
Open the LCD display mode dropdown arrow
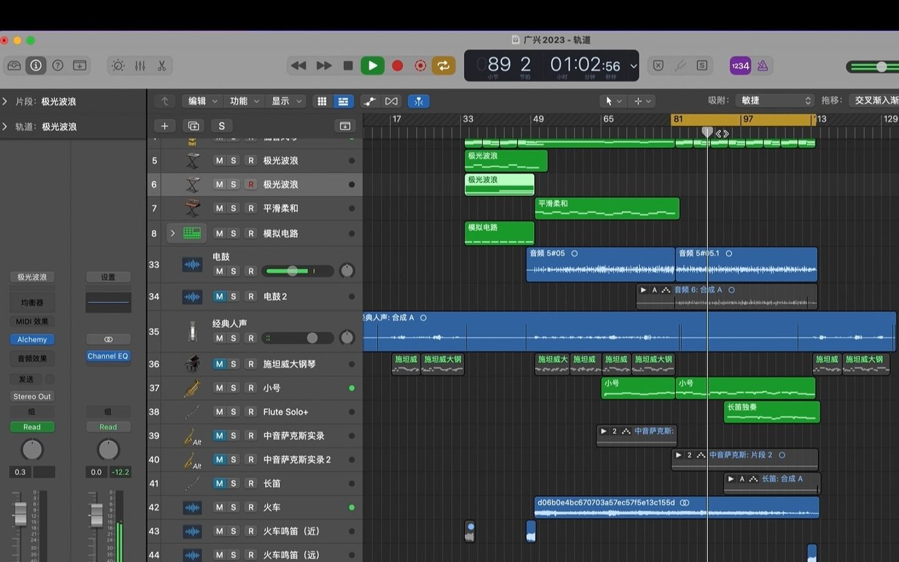pyautogui.click(x=633, y=66)
